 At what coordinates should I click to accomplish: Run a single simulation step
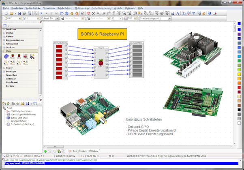[x=56, y=13]
